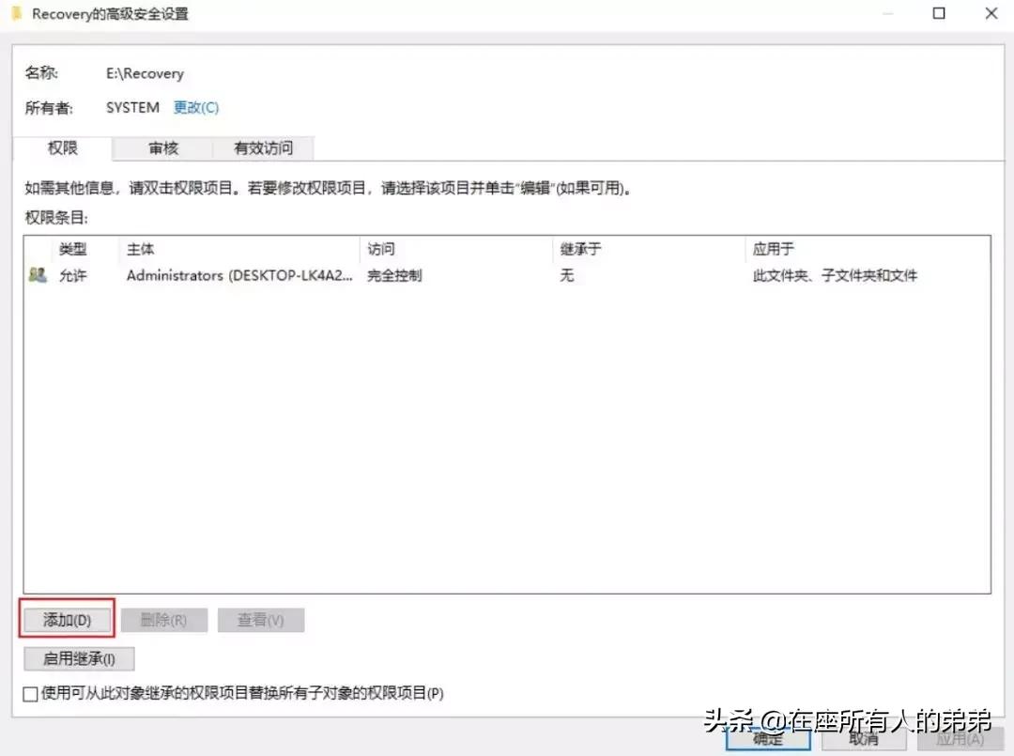Switch to the 审核 tab
Screen dimensions: 1014x756
click(162, 147)
